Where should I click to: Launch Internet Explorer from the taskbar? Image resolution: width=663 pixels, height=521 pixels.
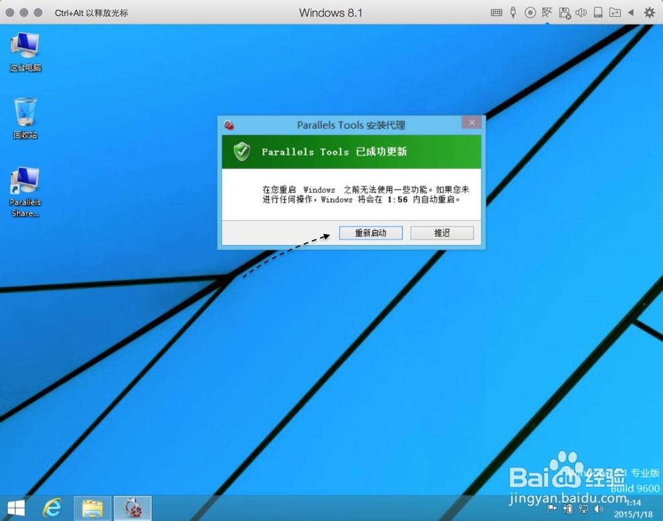[52, 508]
